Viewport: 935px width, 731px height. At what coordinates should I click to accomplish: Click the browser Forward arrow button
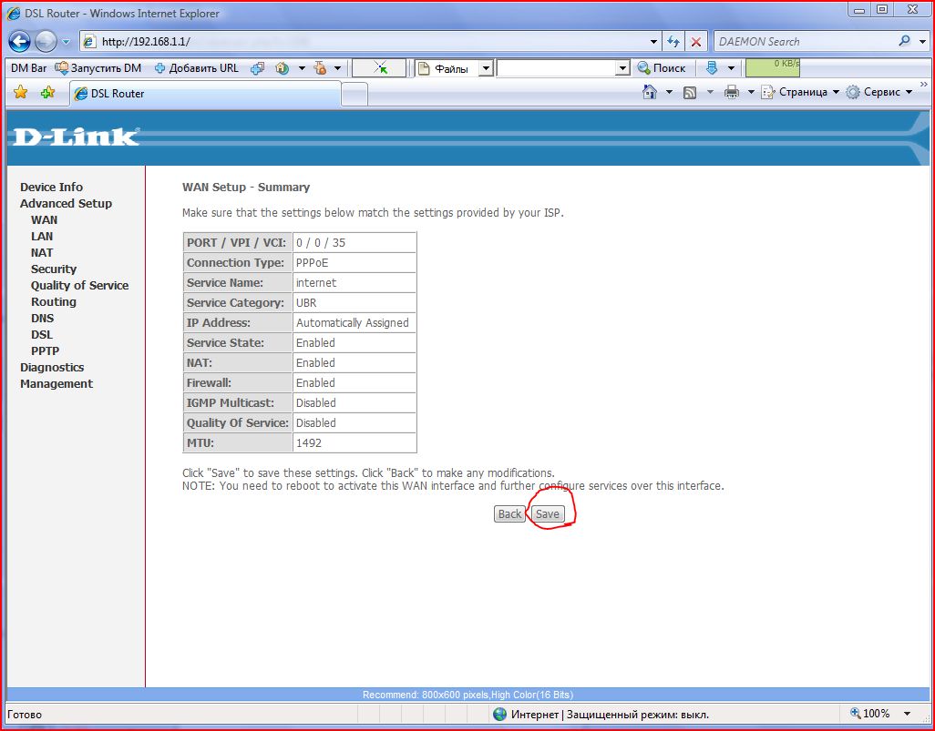pos(46,42)
